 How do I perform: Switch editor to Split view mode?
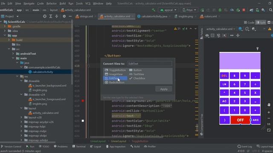coord(261,23)
